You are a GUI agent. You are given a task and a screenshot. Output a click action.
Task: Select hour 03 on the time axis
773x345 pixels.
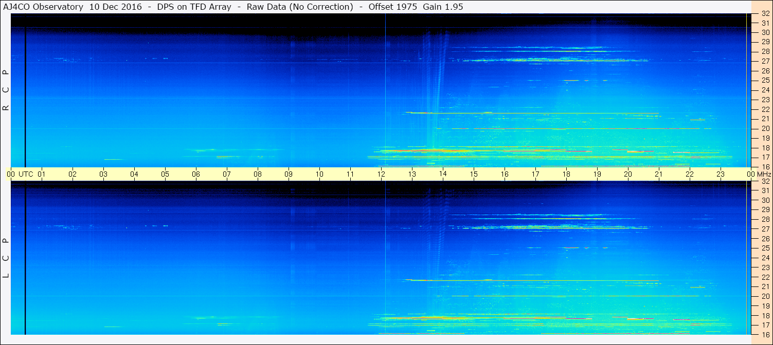coord(103,174)
